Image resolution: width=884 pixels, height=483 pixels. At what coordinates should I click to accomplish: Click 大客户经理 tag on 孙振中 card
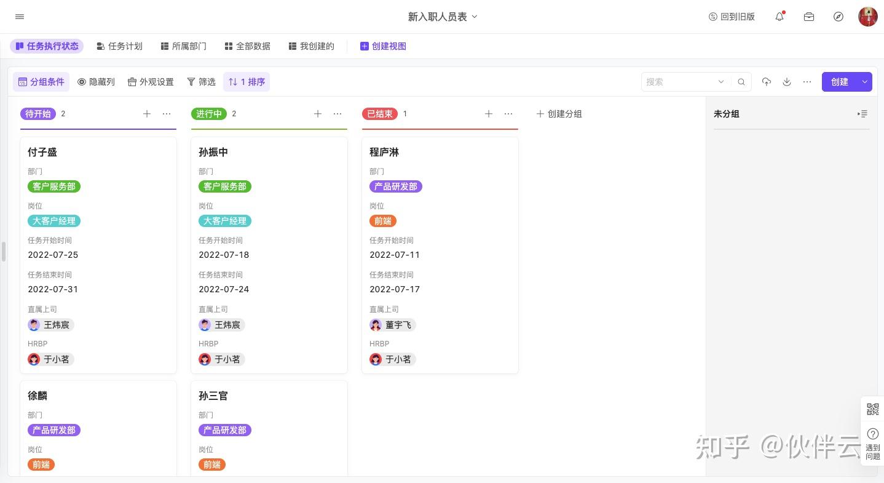[x=225, y=221]
